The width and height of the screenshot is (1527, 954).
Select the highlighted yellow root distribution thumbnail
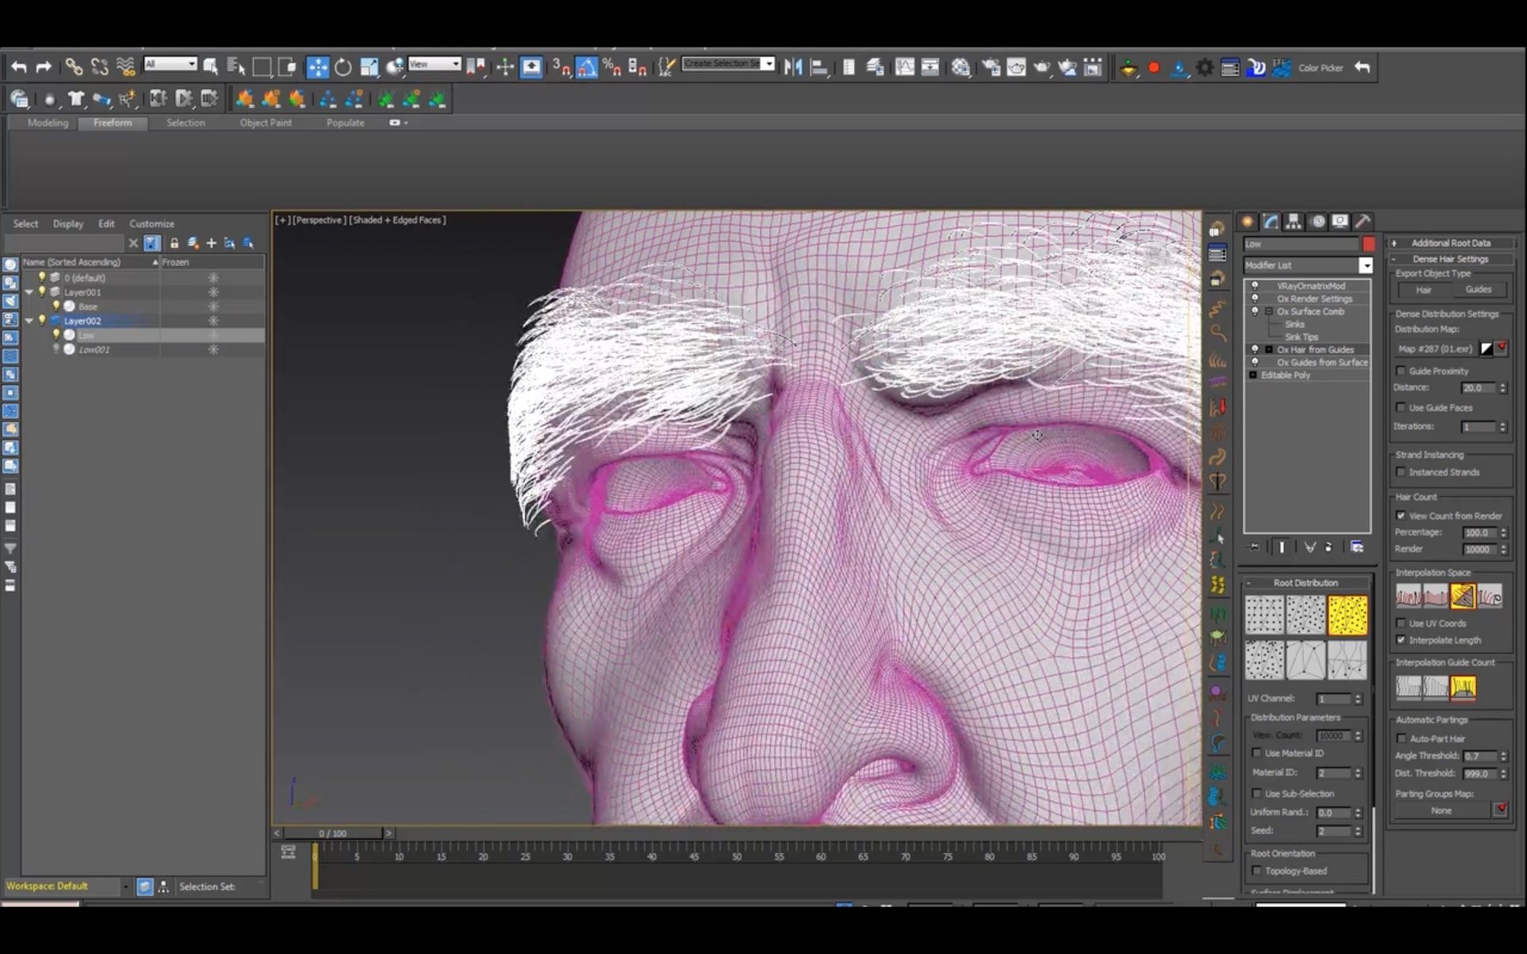click(1347, 615)
